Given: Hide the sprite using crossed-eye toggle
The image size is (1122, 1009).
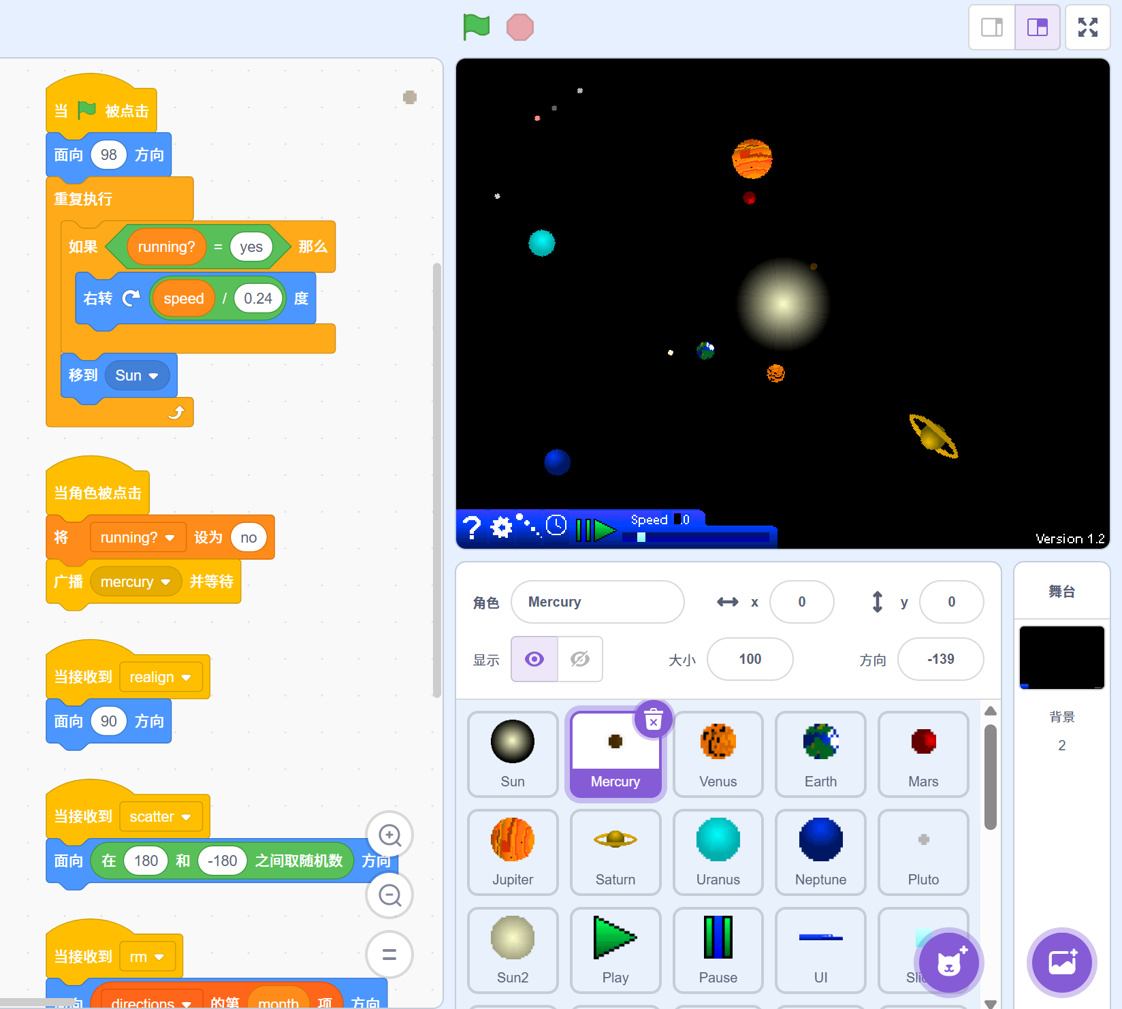Looking at the screenshot, I should pyautogui.click(x=580, y=659).
